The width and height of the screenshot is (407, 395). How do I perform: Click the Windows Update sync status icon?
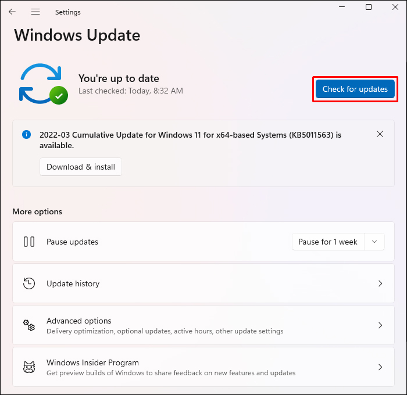click(x=44, y=84)
